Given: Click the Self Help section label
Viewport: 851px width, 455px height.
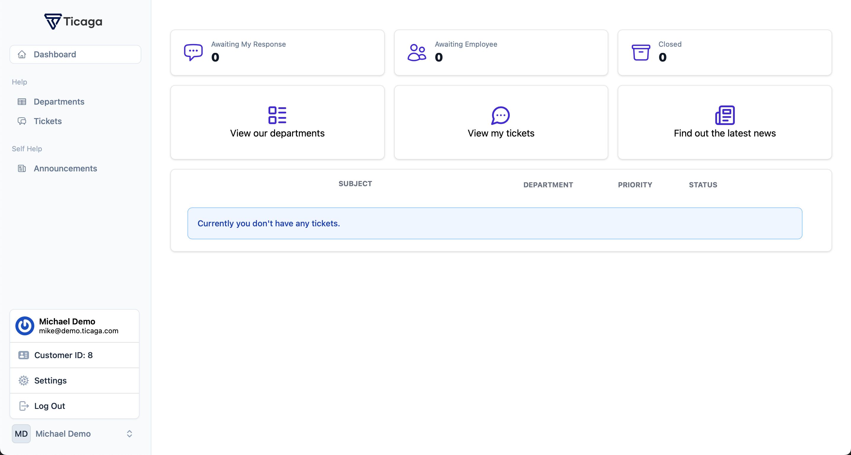Looking at the screenshot, I should pos(27,149).
